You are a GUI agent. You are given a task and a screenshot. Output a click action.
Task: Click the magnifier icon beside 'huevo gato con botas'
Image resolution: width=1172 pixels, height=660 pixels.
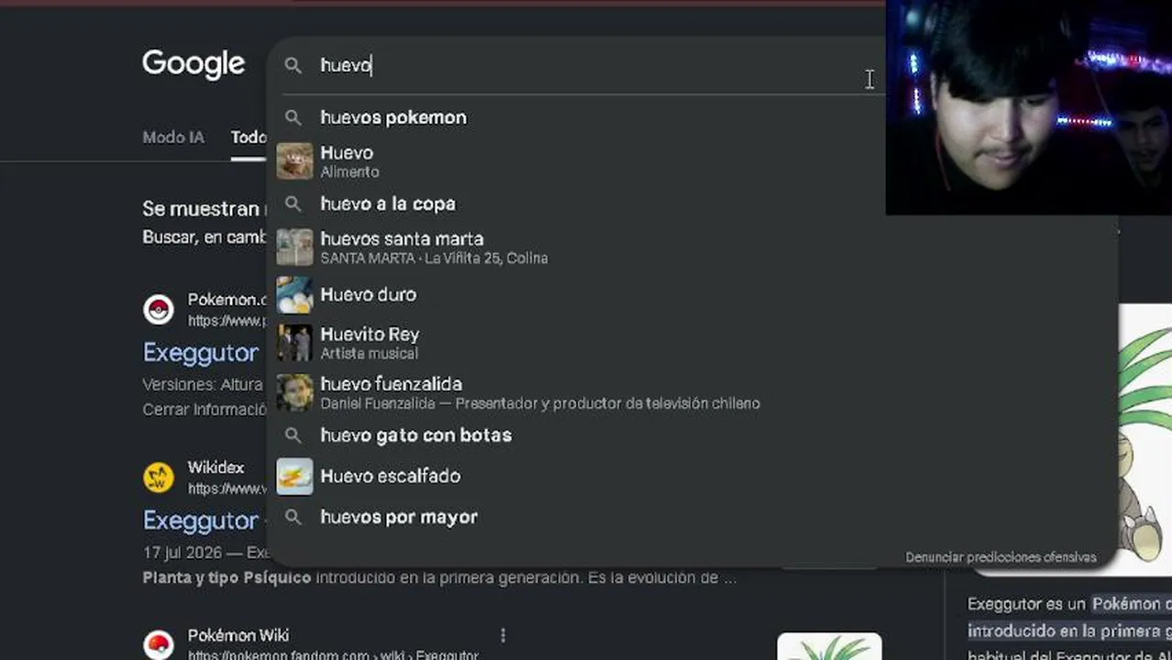293,435
